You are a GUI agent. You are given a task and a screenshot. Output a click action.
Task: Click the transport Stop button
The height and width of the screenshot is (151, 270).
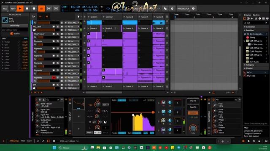27,8
